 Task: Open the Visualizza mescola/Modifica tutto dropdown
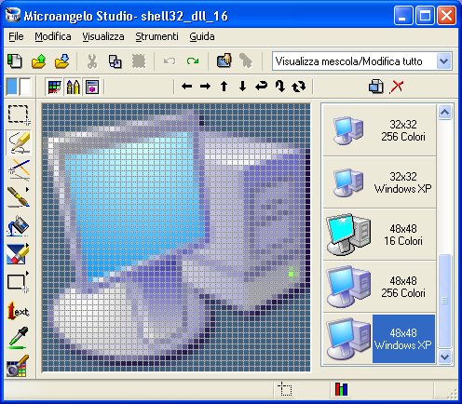pyautogui.click(x=444, y=61)
